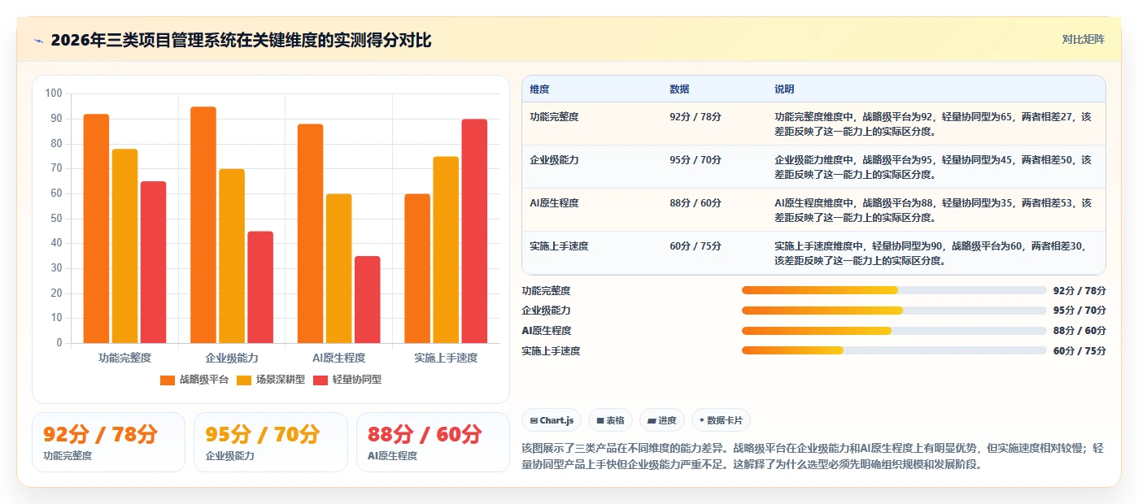Viewport: 1138px width, 504px height.
Task: Click the 轻量协同型 bar for 企业级能力
Action: [260, 287]
